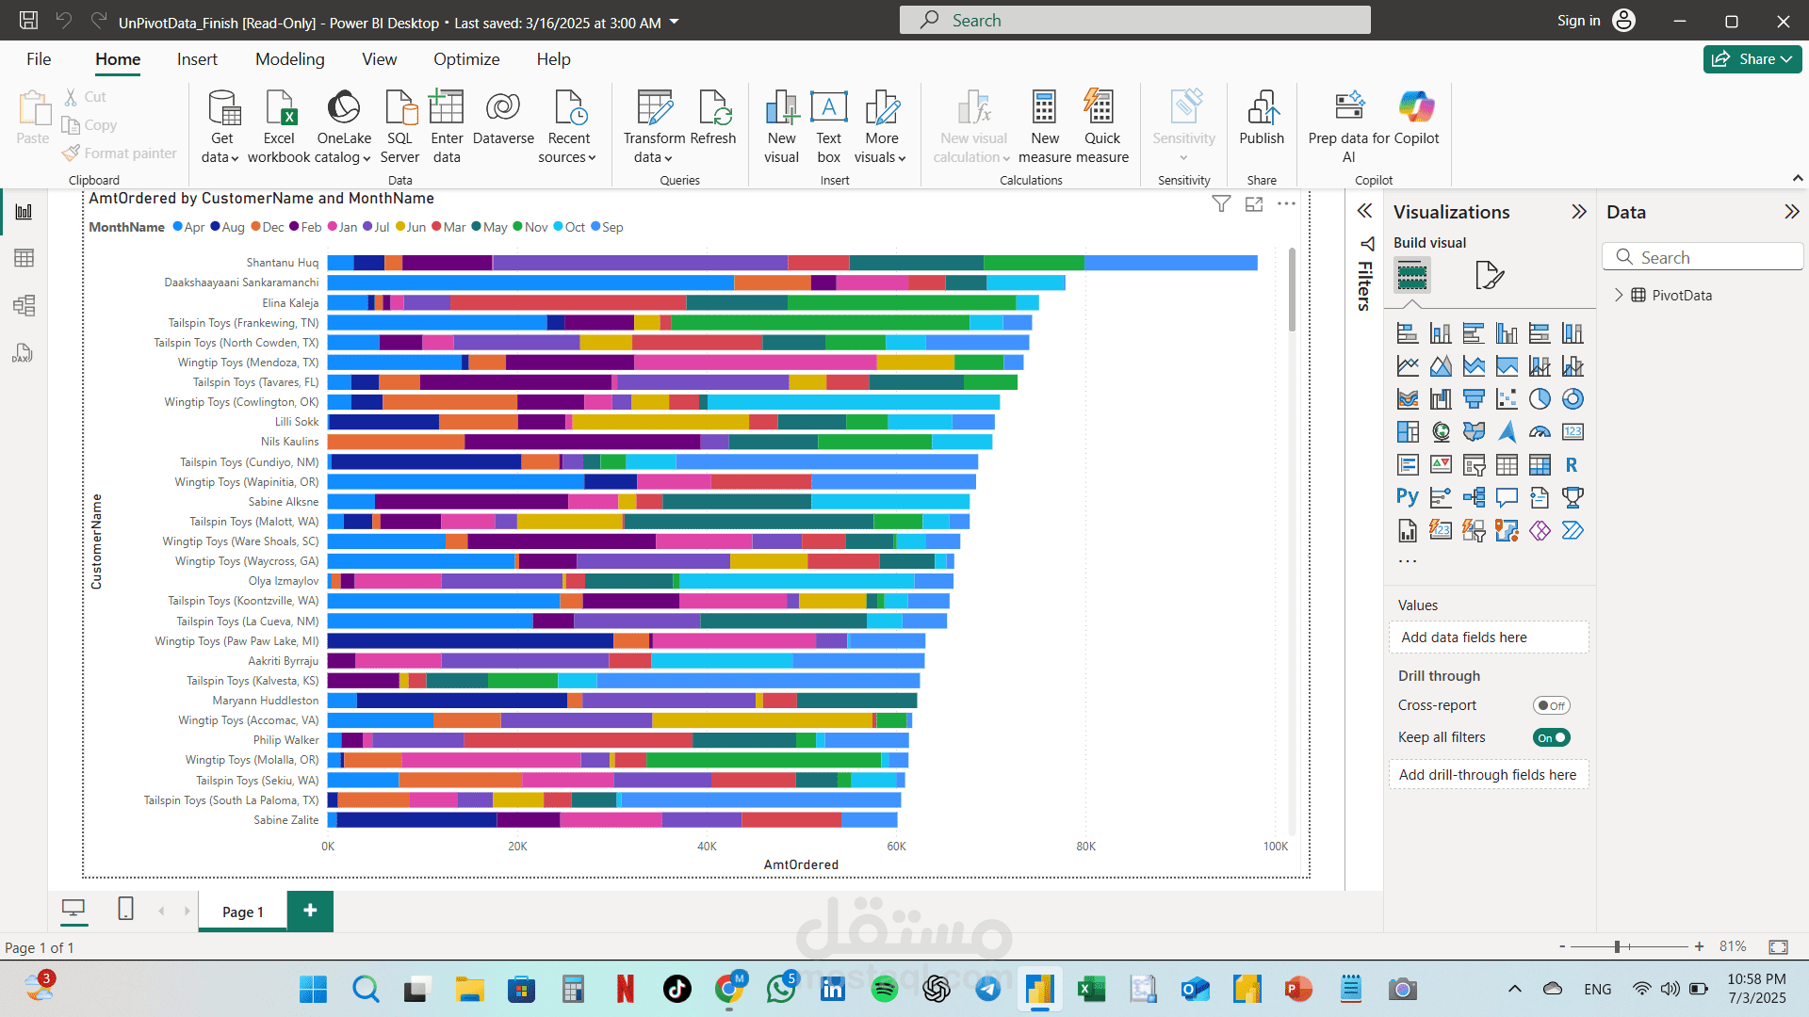Open the File menu
Viewport: 1809px width, 1017px height.
pos(39,59)
